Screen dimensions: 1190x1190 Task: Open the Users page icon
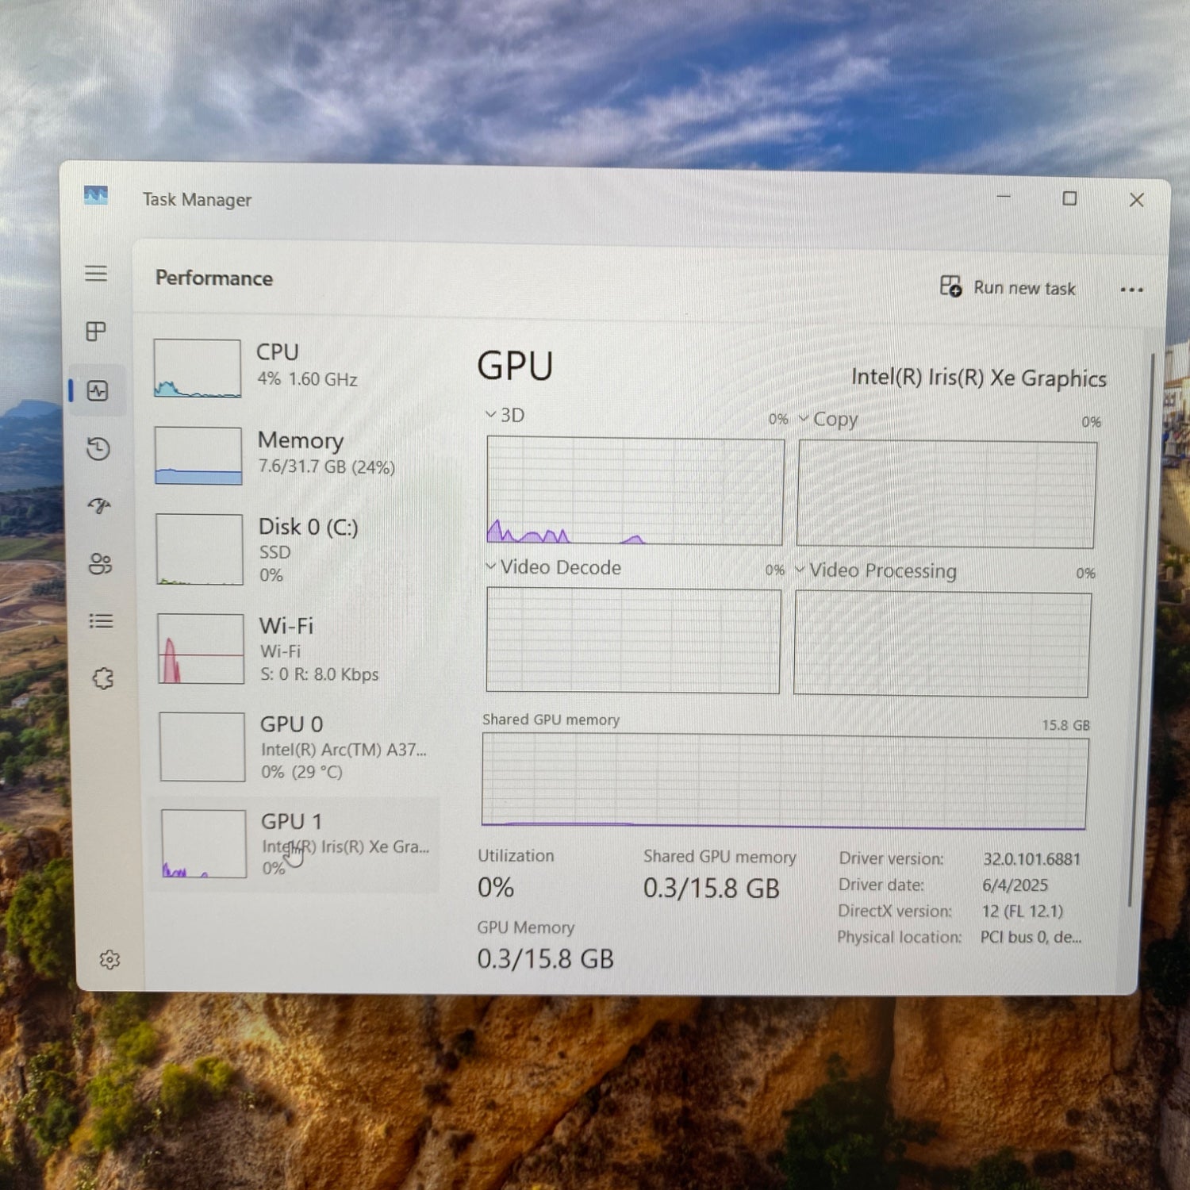(x=100, y=564)
